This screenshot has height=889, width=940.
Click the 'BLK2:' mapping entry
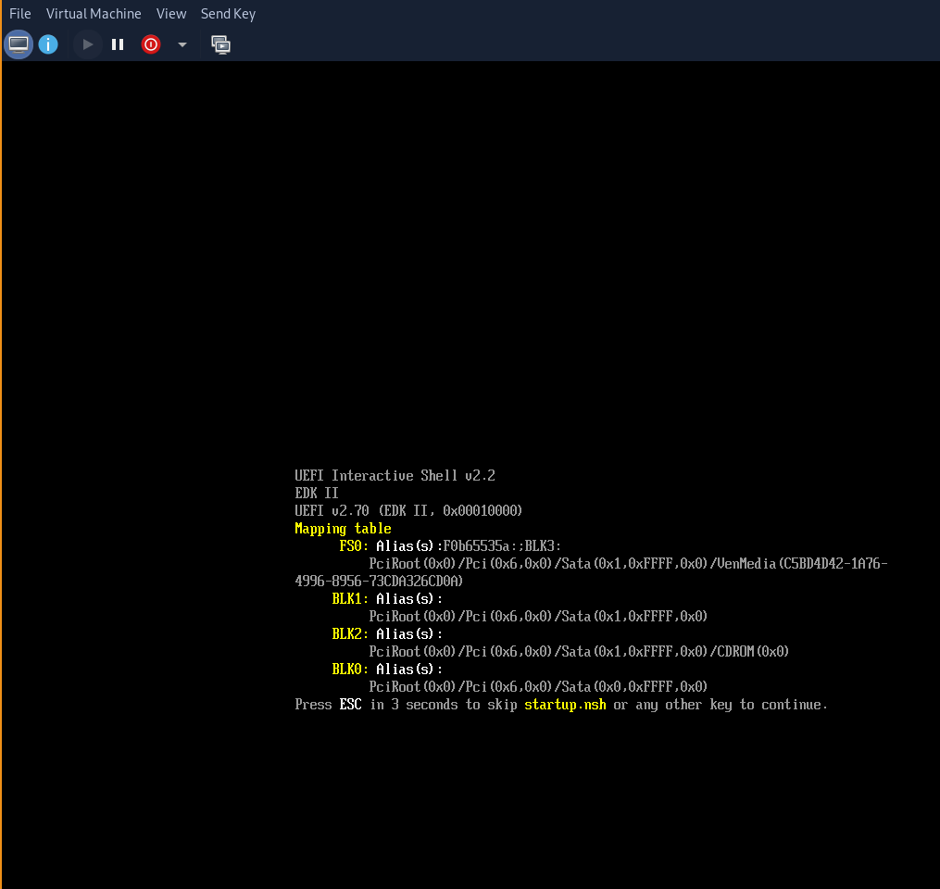[350, 634]
